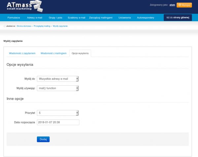Follow the Strona domowa breadcrumb link

point(24,26)
